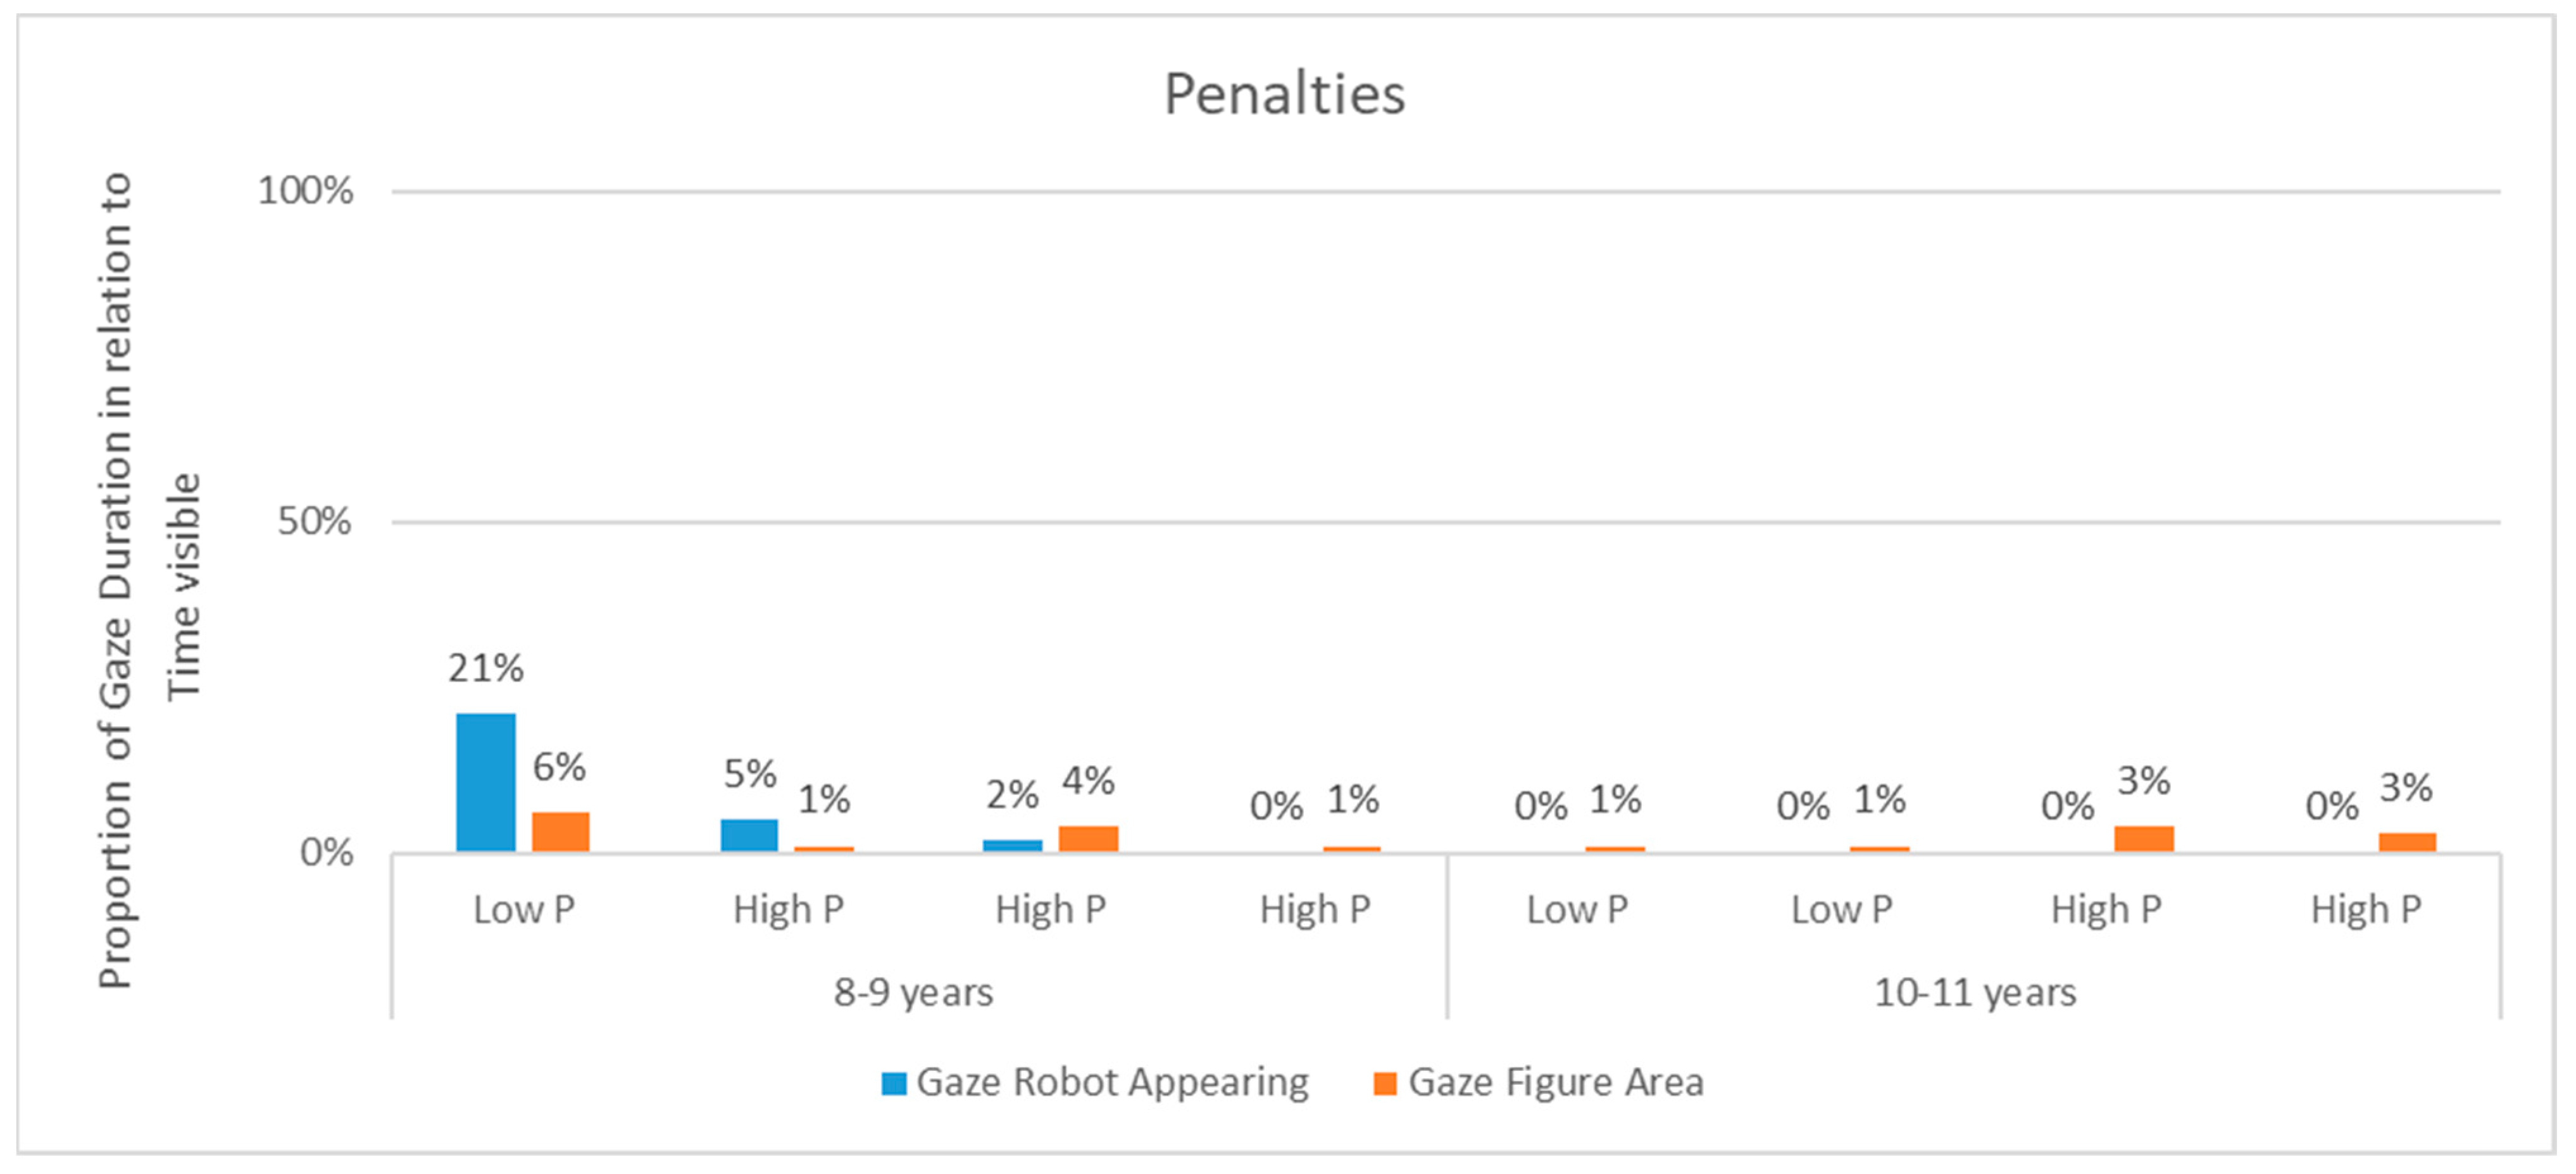
Task: Select the 2% data label
Action: tap(1012, 795)
